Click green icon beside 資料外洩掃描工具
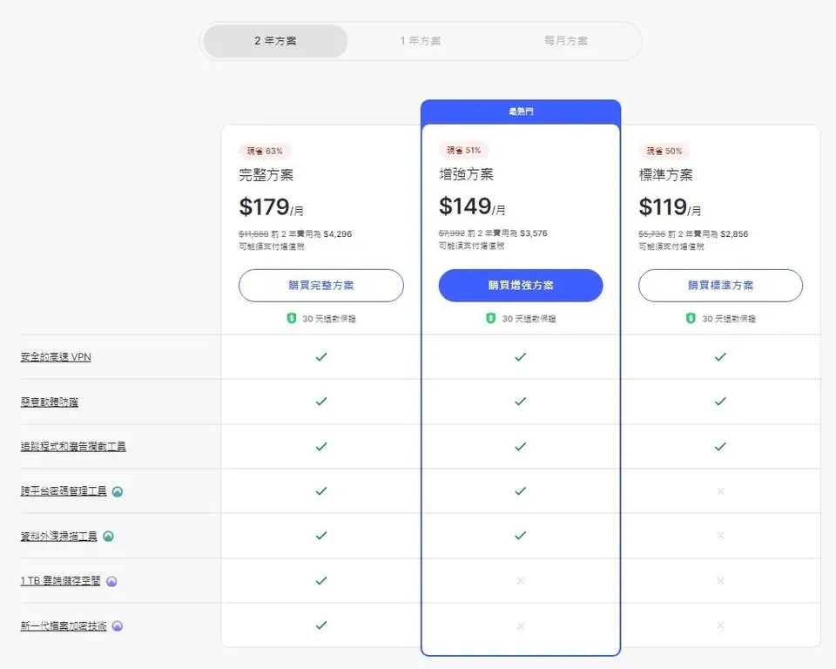The width and height of the screenshot is (836, 669). tap(108, 537)
